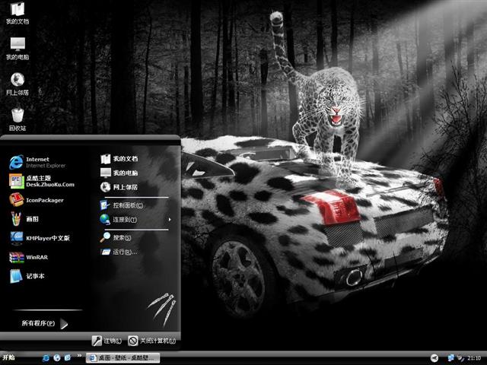Expand hidden tray icons arrow
The image size is (487, 365).
pos(434,358)
